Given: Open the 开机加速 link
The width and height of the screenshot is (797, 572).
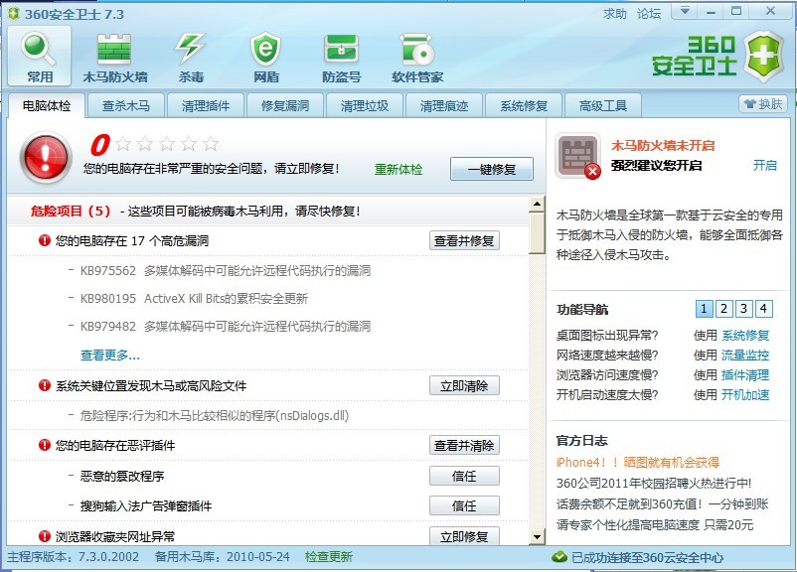Looking at the screenshot, I should [745, 394].
